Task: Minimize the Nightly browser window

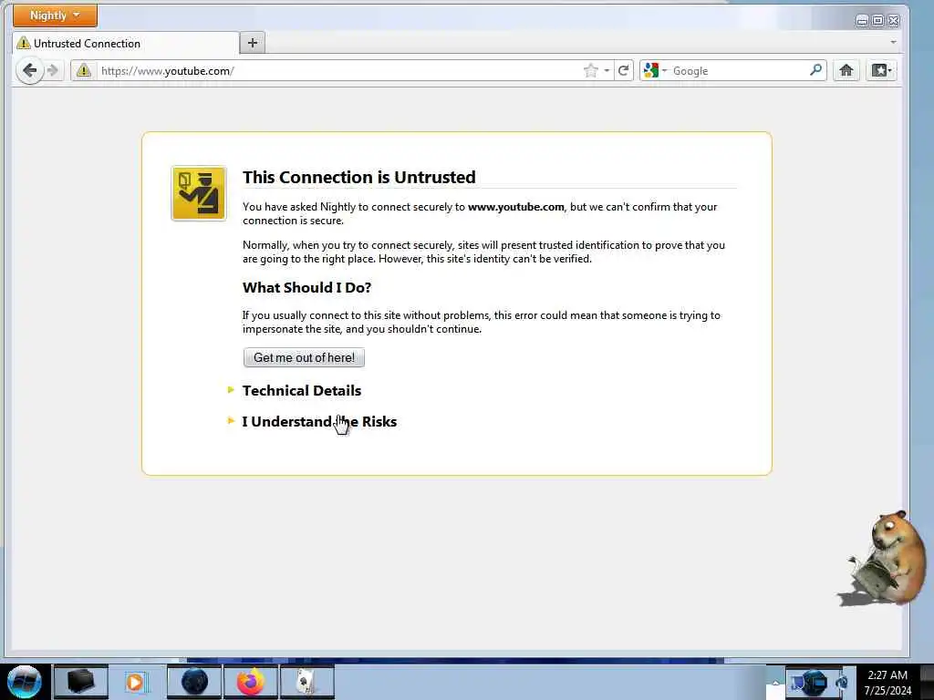Action: click(861, 21)
